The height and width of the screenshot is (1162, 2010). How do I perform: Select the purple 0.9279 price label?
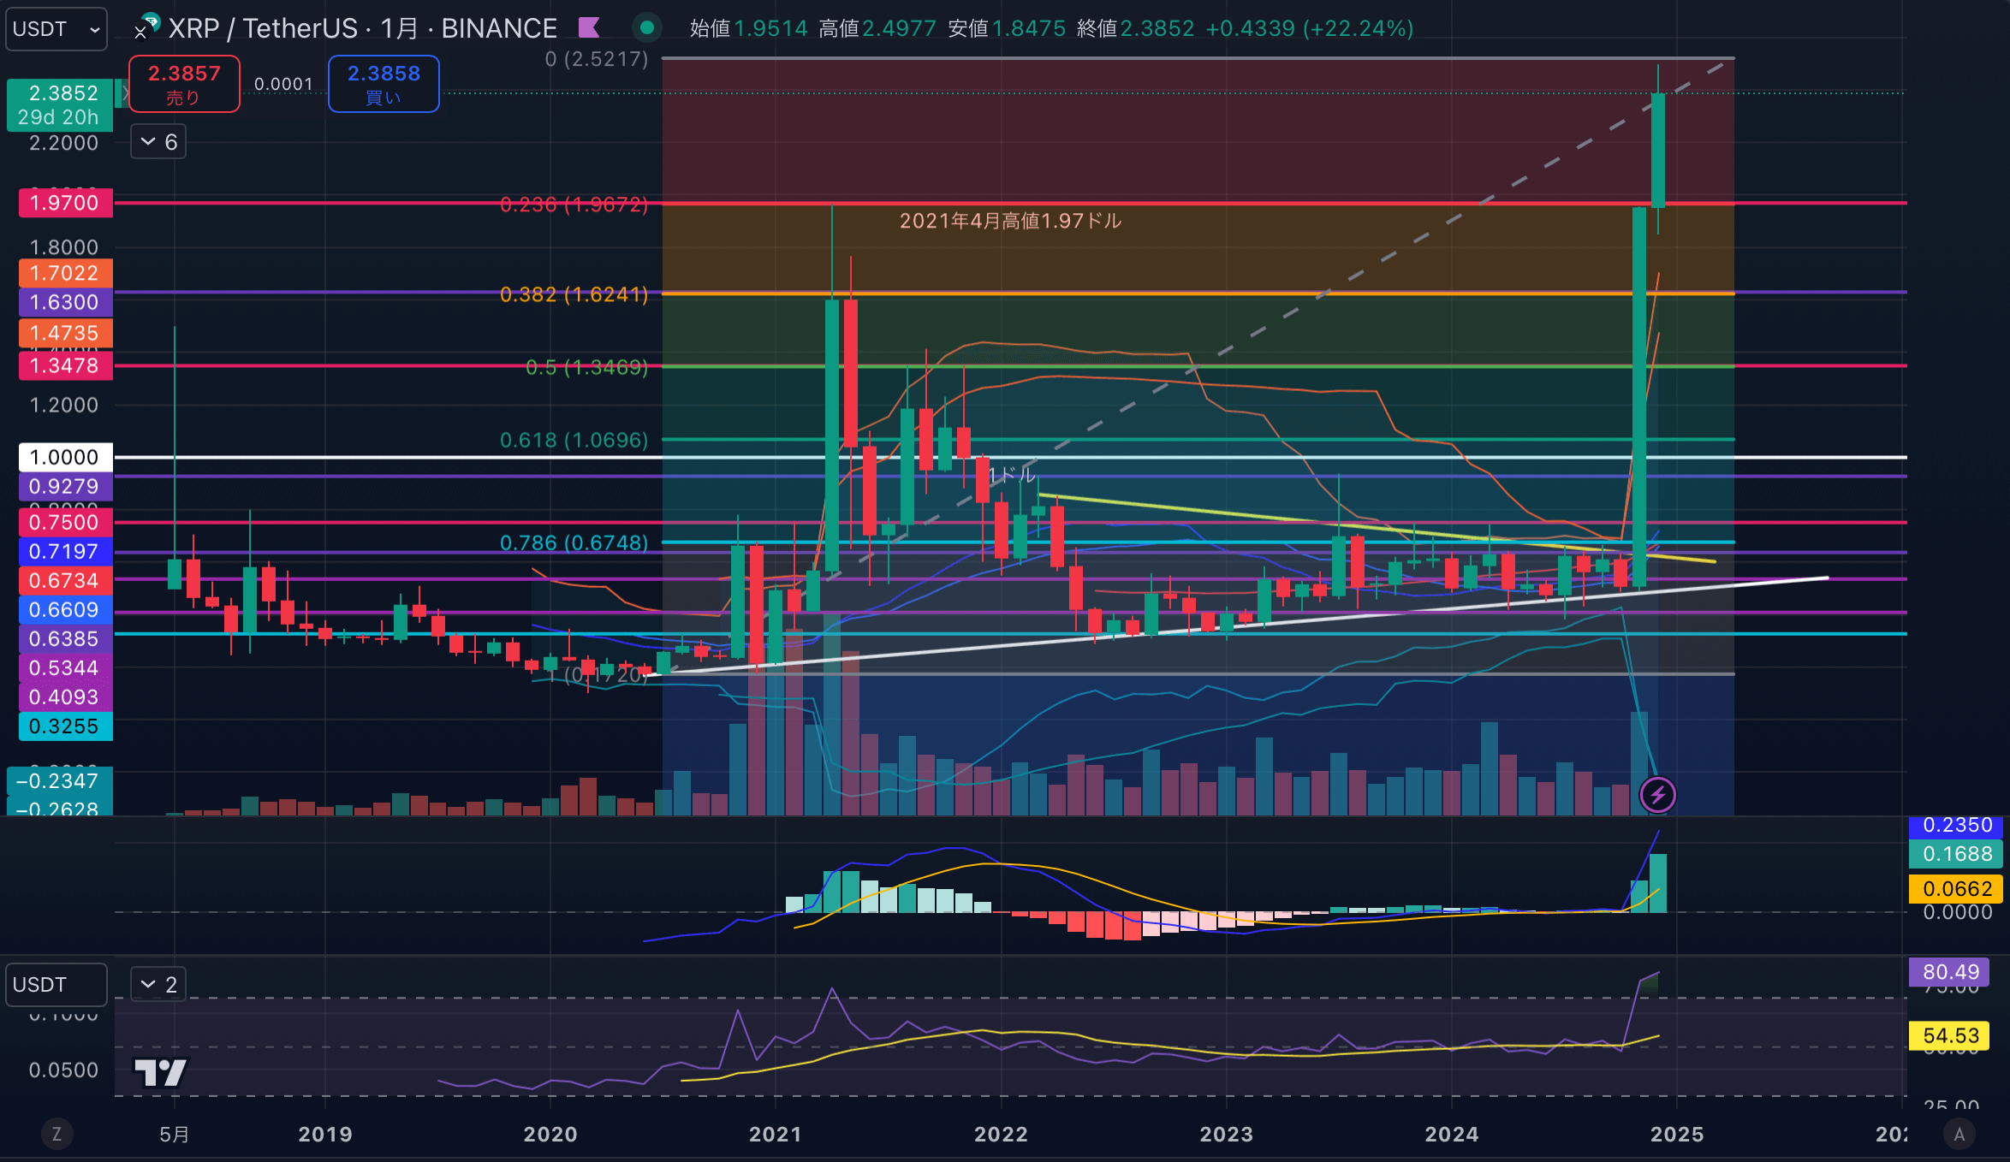(x=65, y=486)
